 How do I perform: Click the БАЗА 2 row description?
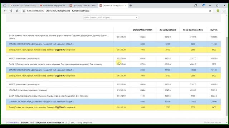pos(55,64)
